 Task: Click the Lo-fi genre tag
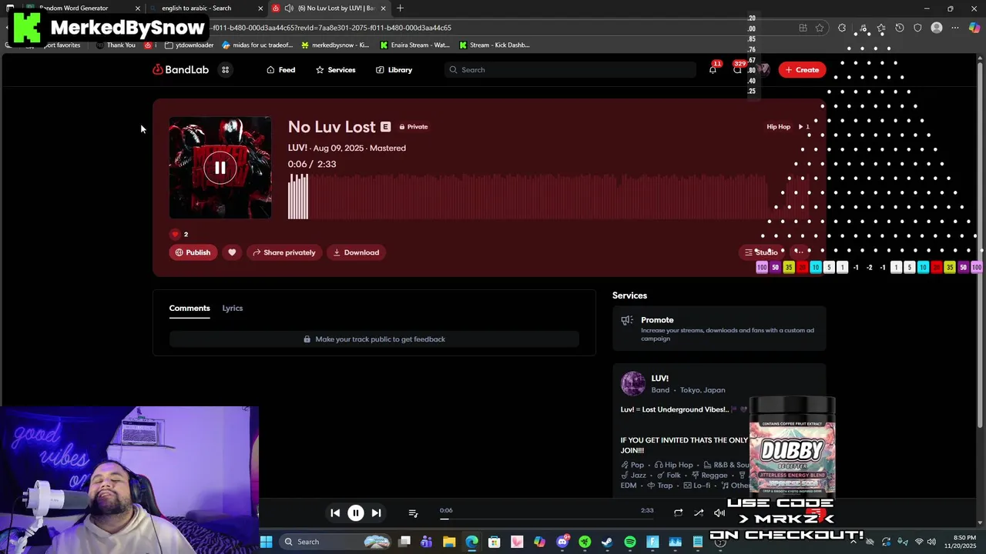tap(697, 486)
